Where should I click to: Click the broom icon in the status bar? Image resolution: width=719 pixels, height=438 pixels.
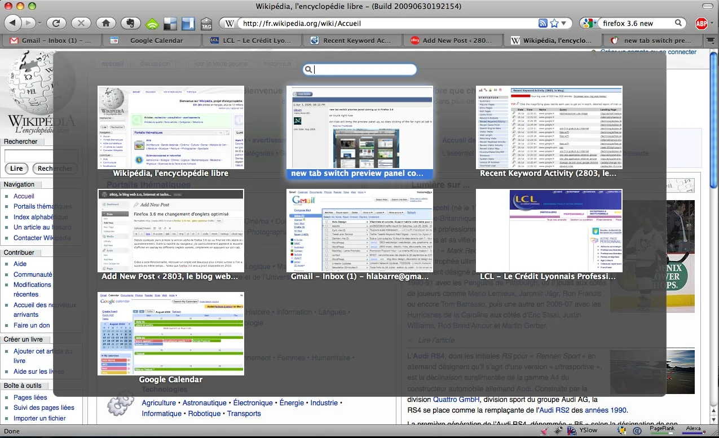point(544,431)
